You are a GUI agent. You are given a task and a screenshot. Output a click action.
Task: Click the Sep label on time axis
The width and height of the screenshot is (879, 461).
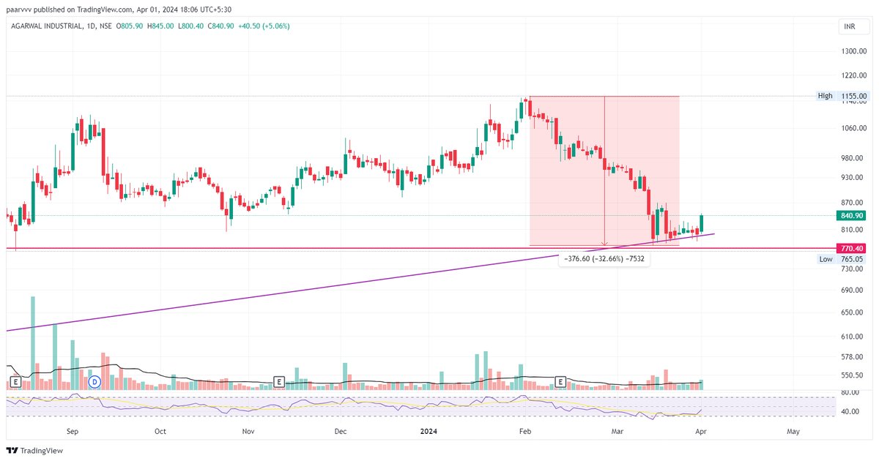[72, 432]
